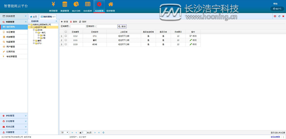This screenshot has width=286, height=139.
Task: Click the red X icon at tab bar right
Action: point(283,16)
